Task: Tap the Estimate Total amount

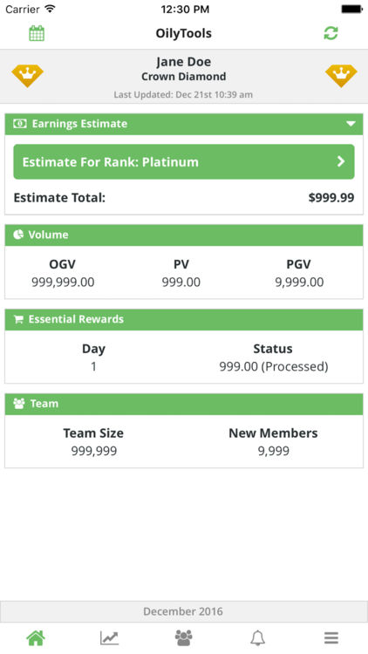Action: pyautogui.click(x=331, y=198)
